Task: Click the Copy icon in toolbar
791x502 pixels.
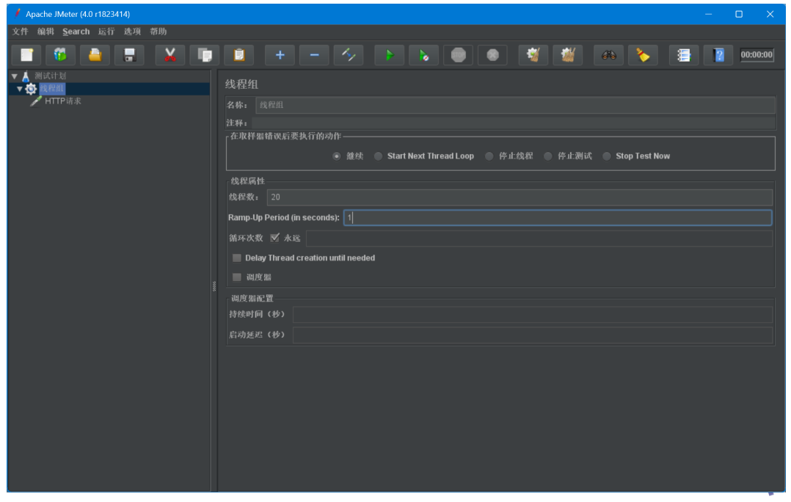Action: pos(204,55)
